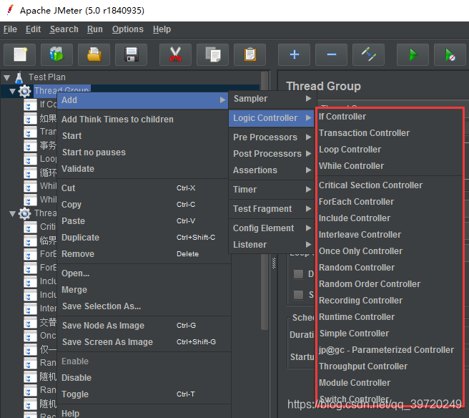Expand the Sampler submenu
The image size is (469, 418).
click(271, 99)
